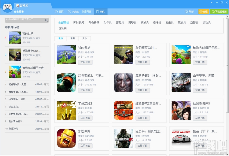229x156 pixels.
Task: Sort games by 最热
Action: tap(61, 38)
